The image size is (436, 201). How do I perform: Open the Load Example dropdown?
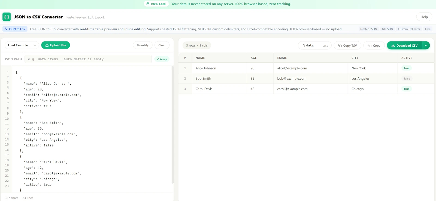[x=22, y=45]
